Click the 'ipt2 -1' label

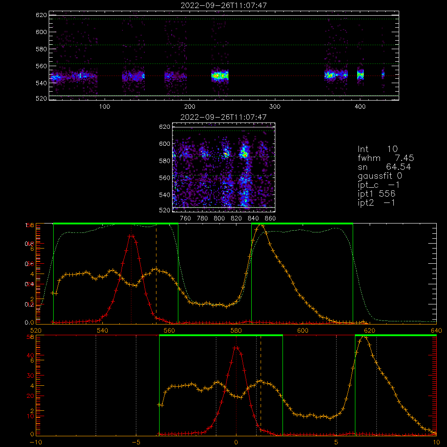click(x=376, y=202)
